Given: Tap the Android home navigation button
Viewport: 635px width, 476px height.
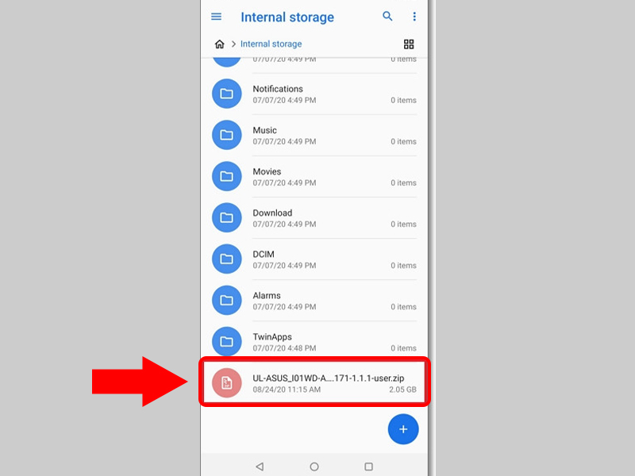Looking at the screenshot, I should [x=314, y=466].
